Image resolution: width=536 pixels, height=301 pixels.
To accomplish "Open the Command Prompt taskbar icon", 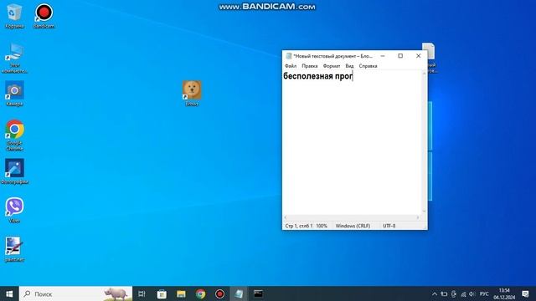I will pyautogui.click(x=258, y=293).
